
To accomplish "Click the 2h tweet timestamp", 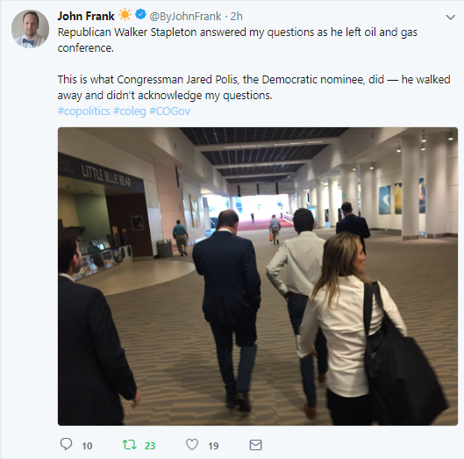I will click(237, 17).
